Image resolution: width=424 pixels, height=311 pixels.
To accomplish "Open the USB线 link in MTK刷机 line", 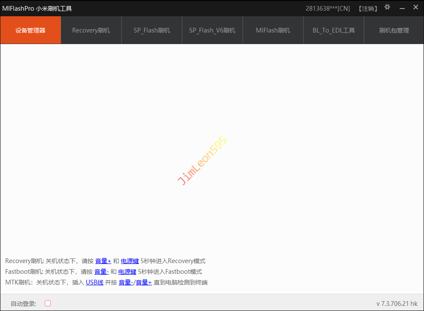I will click(x=94, y=282).
